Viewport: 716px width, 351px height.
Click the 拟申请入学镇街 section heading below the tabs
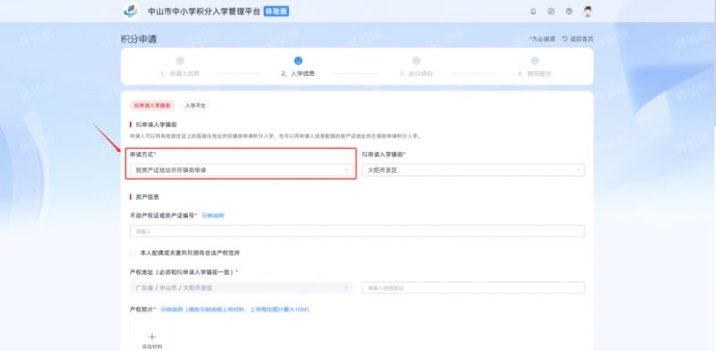tap(156, 124)
